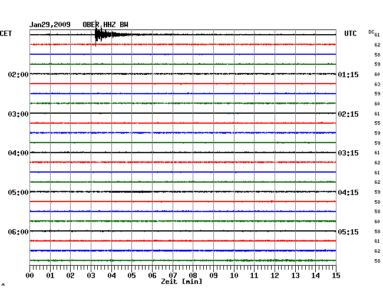383x291 pixels.
Task: Click DC value 59 in the 04:15 row
Action: click(x=377, y=192)
